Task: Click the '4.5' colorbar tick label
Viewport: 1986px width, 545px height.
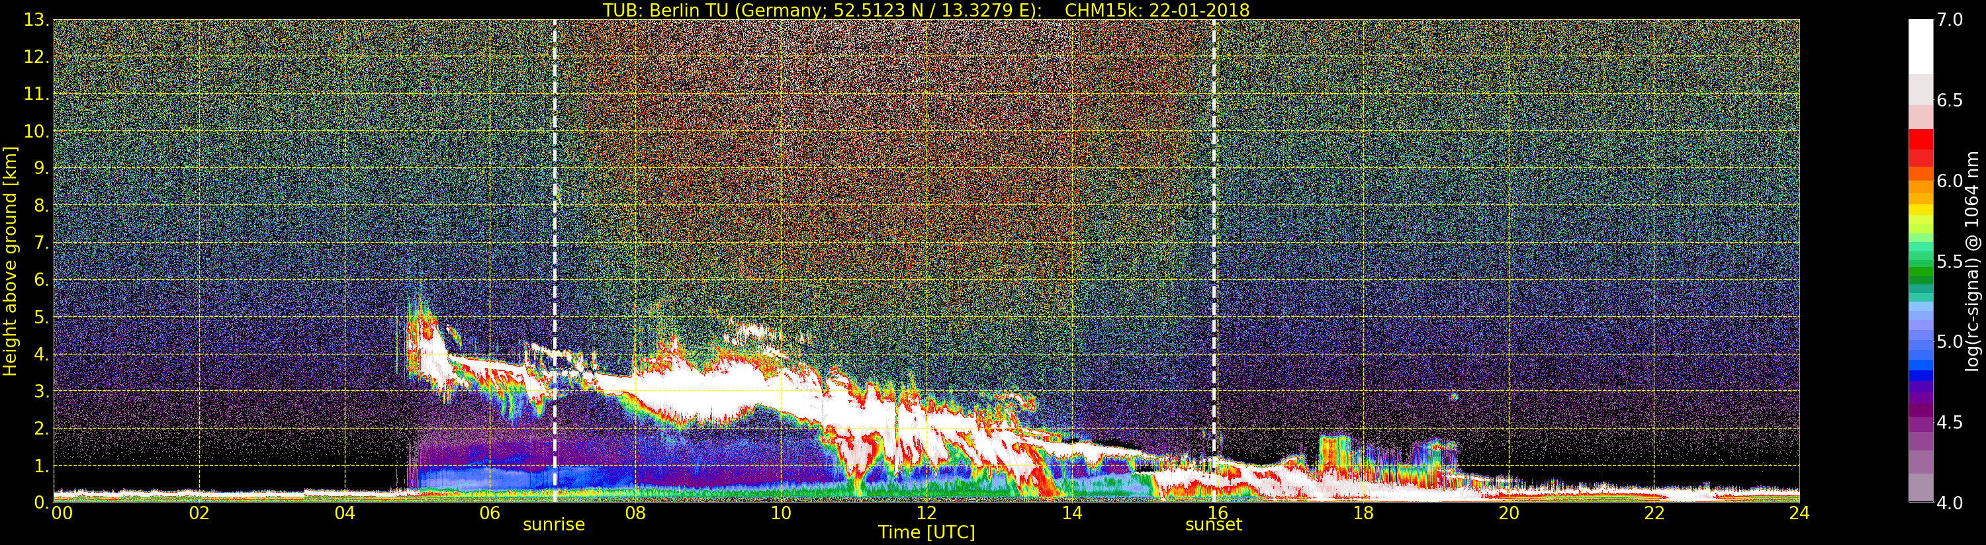Action: (x=1950, y=423)
